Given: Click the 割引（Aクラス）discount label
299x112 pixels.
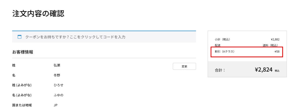Looking at the screenshot, I should coord(225,51).
